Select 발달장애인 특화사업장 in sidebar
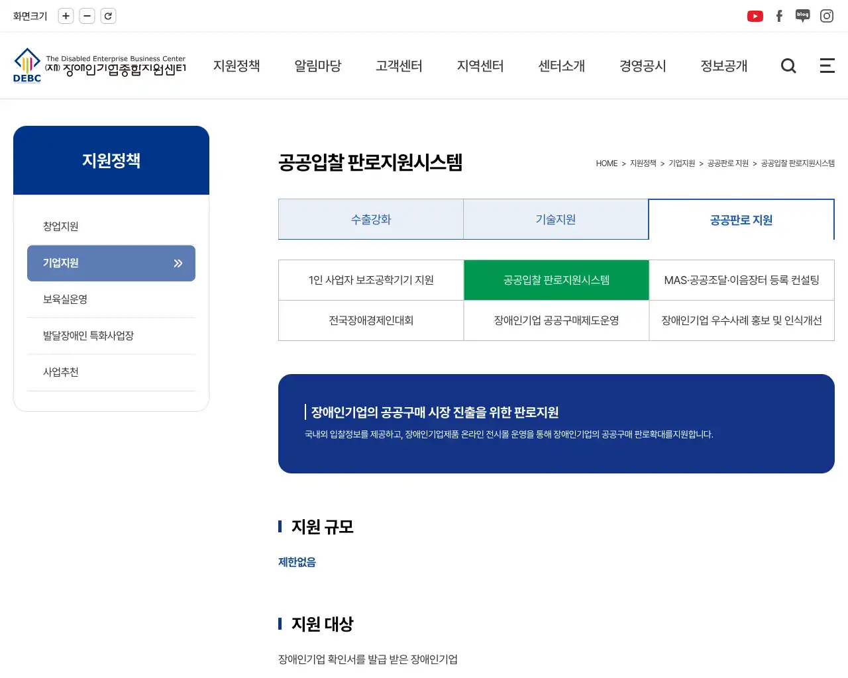The height and width of the screenshot is (678, 848). (111, 336)
